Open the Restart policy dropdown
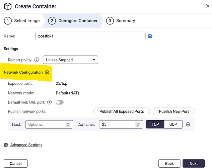The width and height of the screenshot is (212, 168). point(70,60)
